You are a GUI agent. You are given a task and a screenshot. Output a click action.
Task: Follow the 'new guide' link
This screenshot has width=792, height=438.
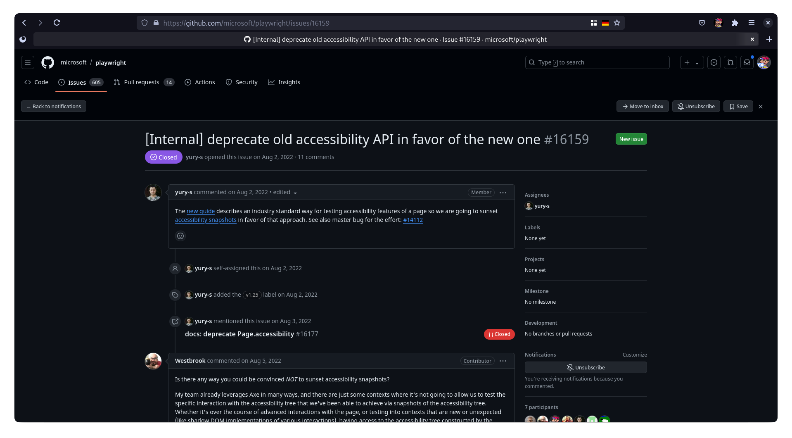200,211
